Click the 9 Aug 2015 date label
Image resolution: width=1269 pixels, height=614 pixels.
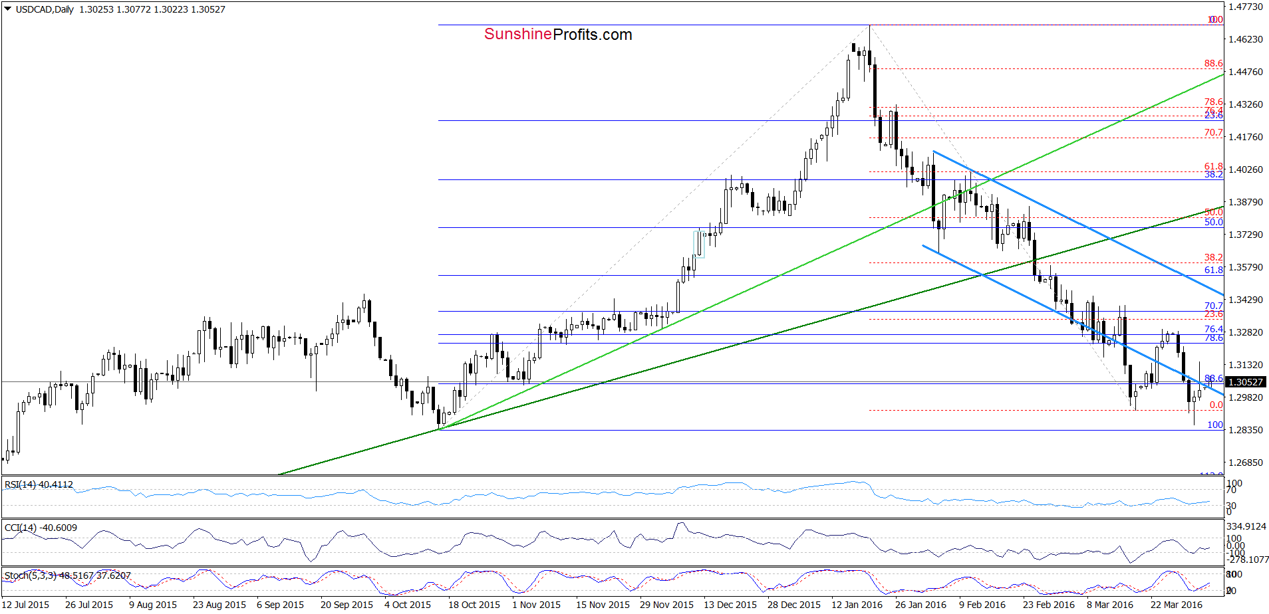[153, 605]
